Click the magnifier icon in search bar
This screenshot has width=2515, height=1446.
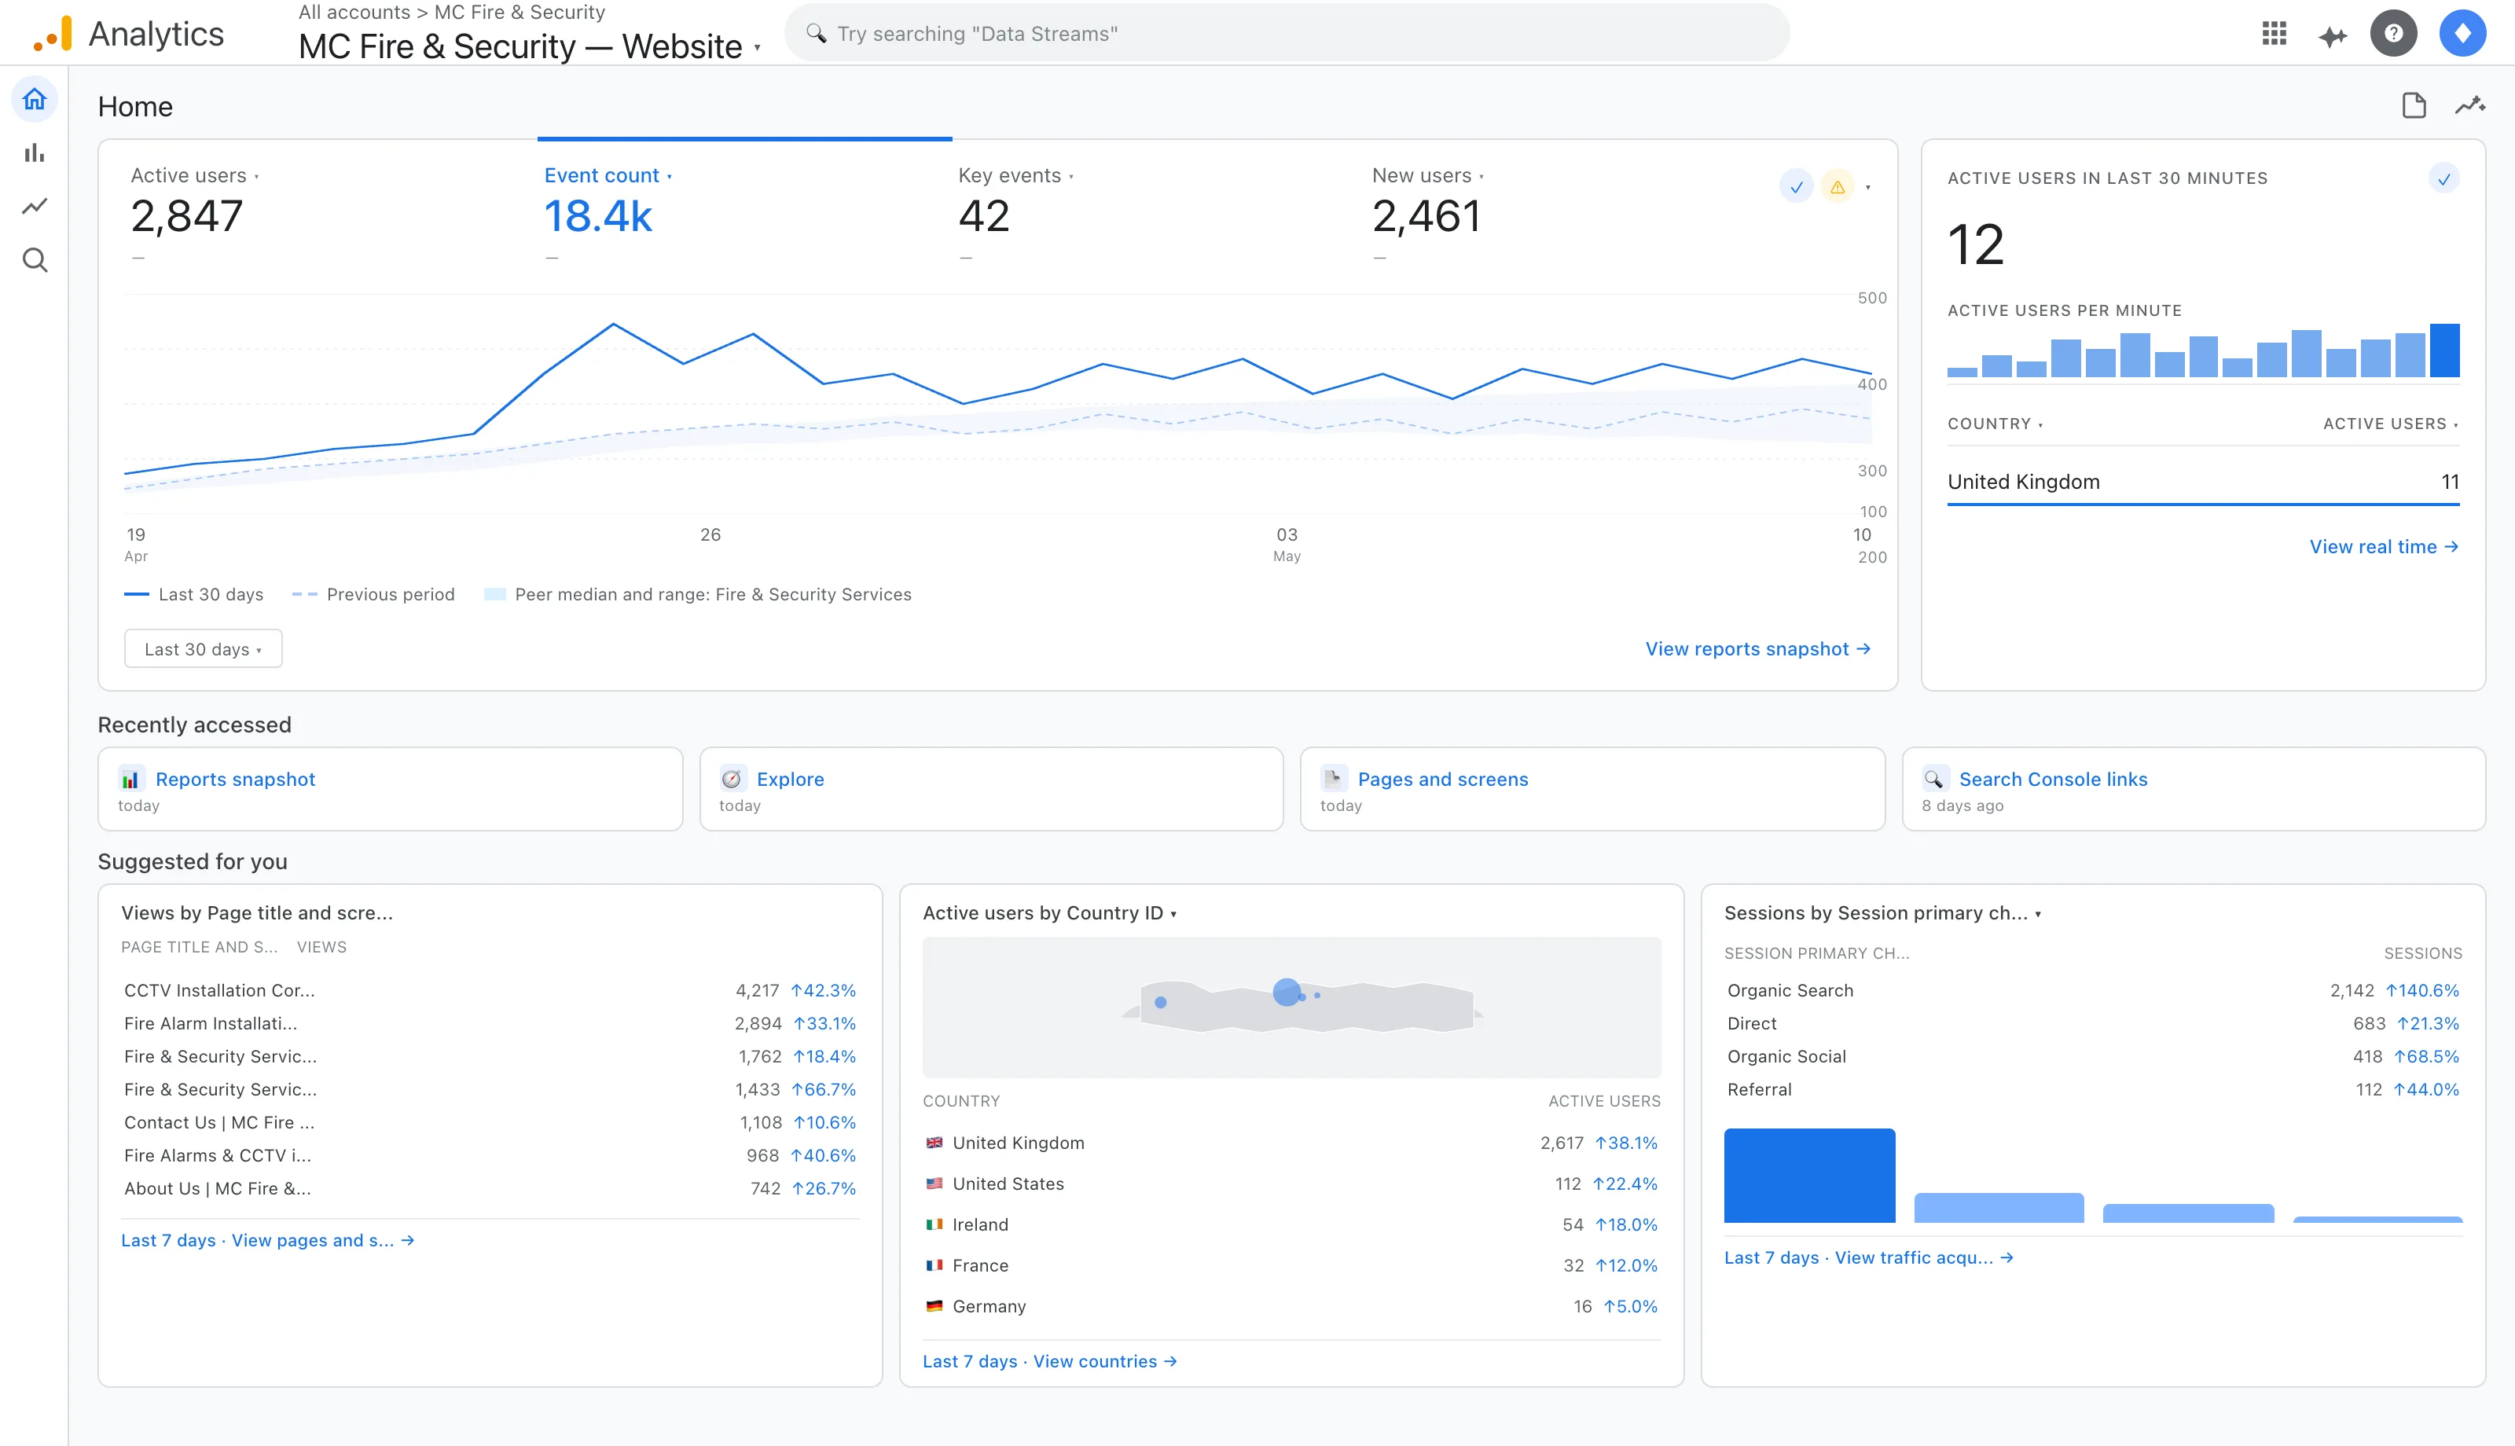click(816, 34)
